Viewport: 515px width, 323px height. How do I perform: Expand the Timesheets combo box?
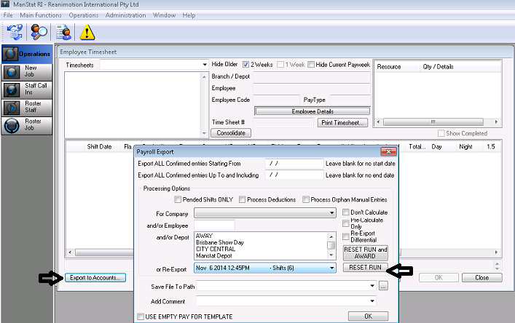pyautogui.click(x=205, y=65)
